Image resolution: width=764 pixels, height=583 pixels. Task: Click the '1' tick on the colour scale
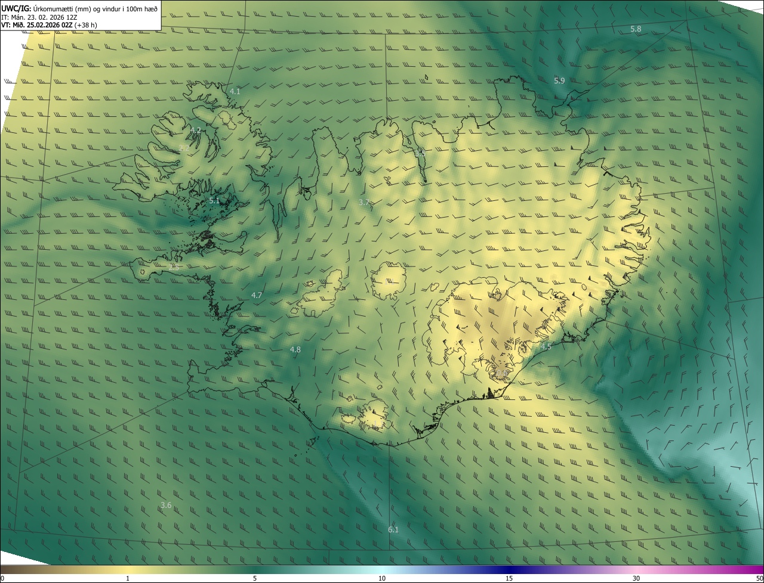128,578
